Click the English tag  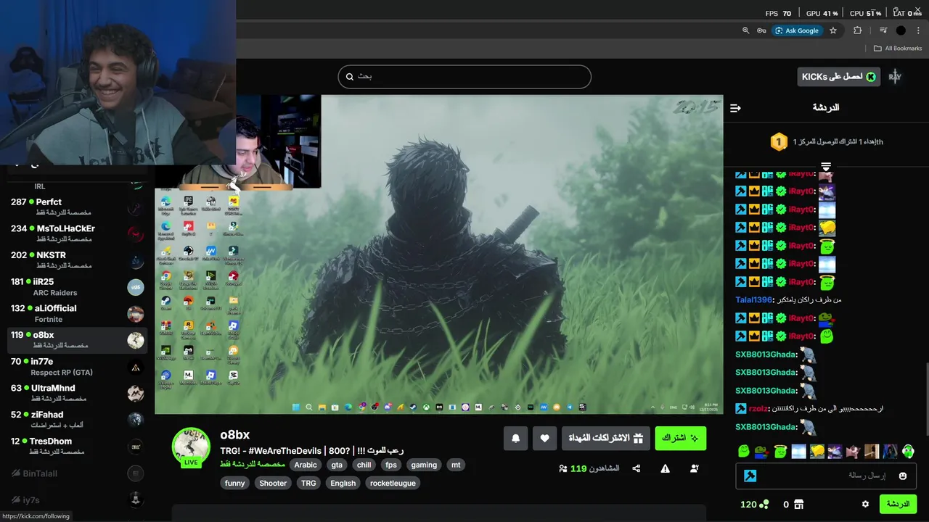coord(343,483)
